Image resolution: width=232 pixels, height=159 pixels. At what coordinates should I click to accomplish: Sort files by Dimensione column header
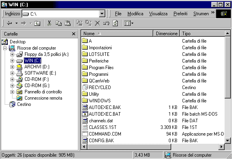(166, 34)
